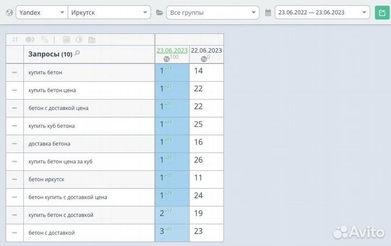Click the position value 19

pos(199,213)
